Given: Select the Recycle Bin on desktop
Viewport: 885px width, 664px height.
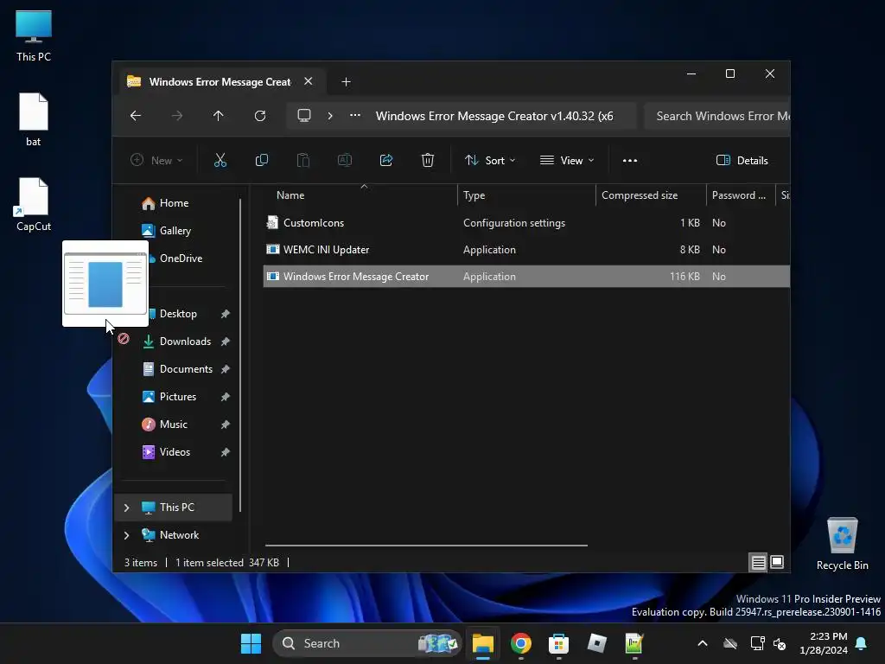Looking at the screenshot, I should point(842,544).
